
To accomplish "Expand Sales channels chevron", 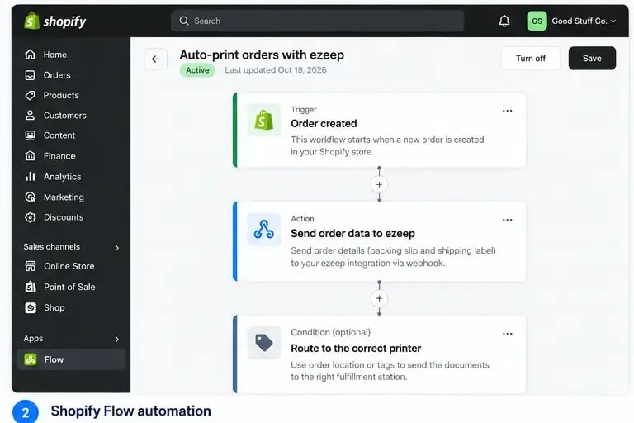I will click(117, 247).
